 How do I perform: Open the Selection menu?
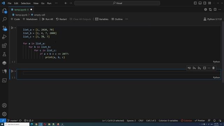(26, 3)
